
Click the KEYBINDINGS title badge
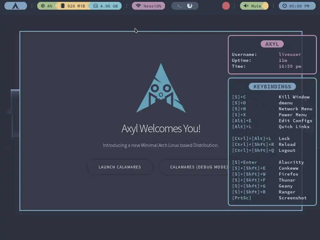point(272,86)
